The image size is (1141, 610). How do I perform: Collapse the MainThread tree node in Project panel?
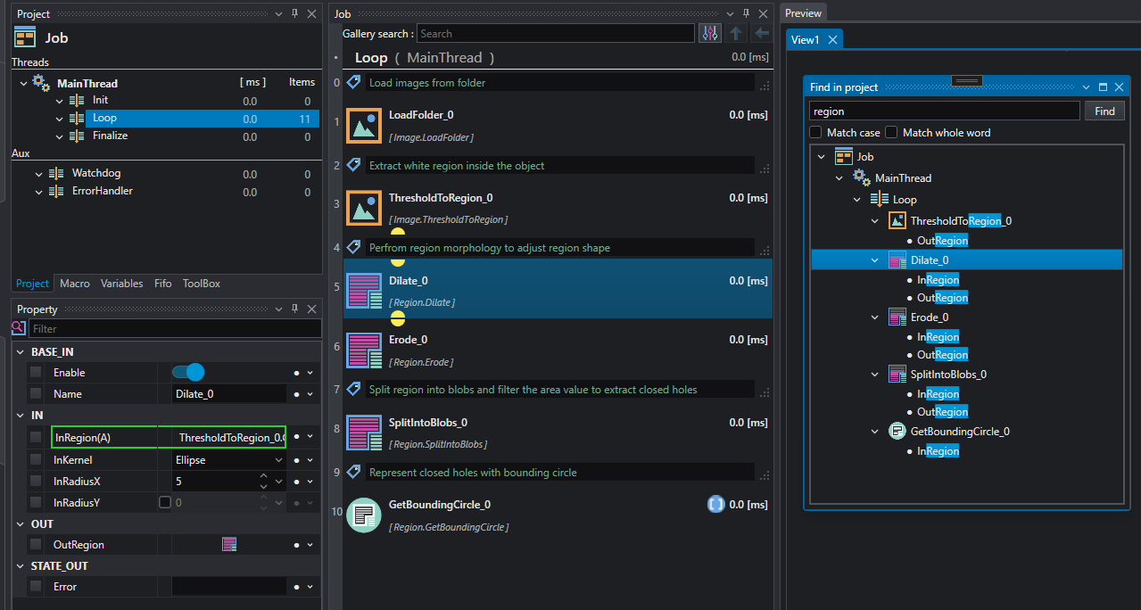[x=23, y=83]
